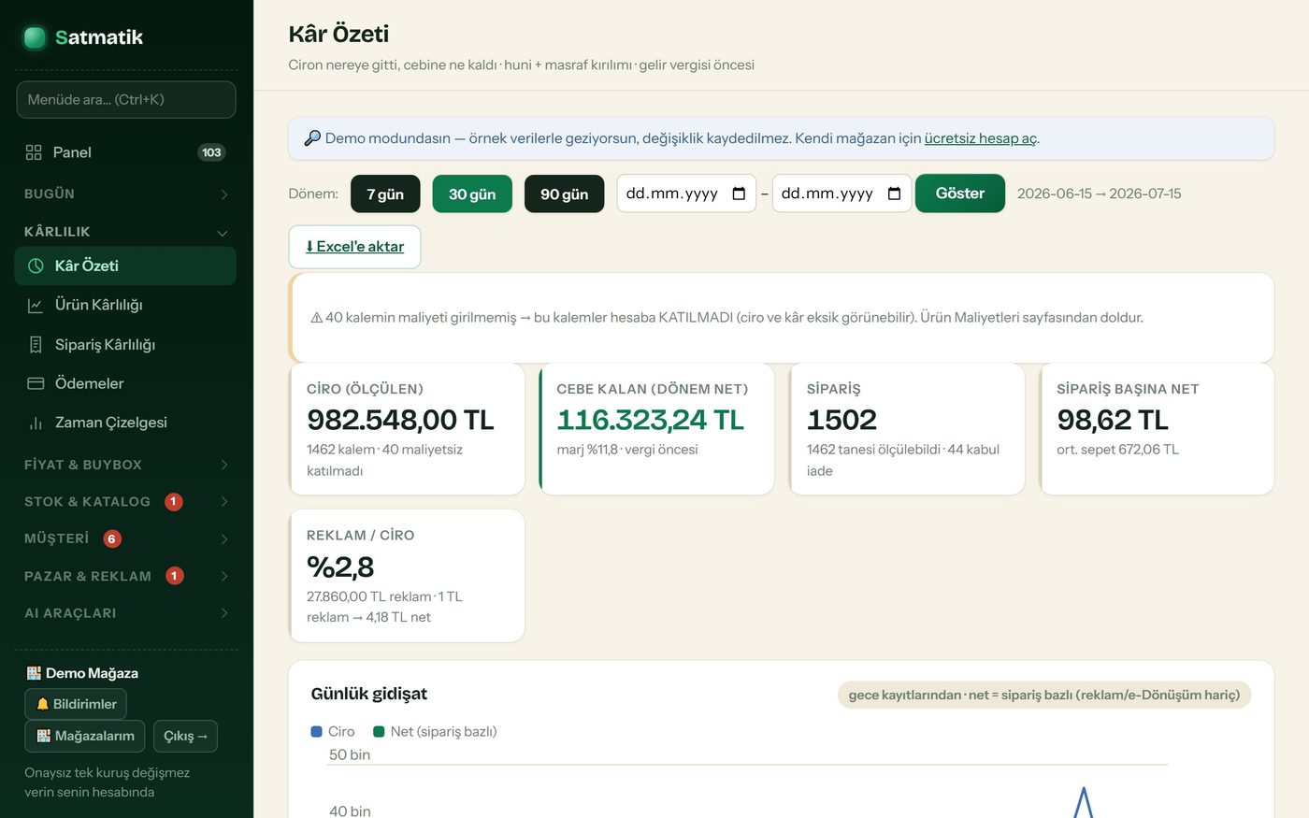Follow the ücretsiz hesap aç link

pos(981,138)
